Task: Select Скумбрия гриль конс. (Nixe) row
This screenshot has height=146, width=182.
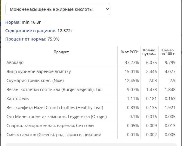Action: [x=91, y=81]
